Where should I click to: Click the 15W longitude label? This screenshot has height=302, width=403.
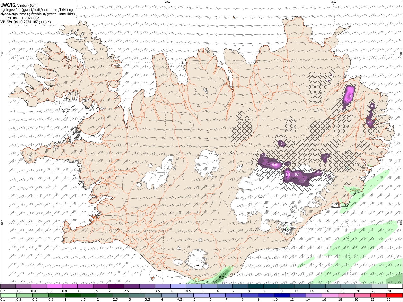(333, 2)
